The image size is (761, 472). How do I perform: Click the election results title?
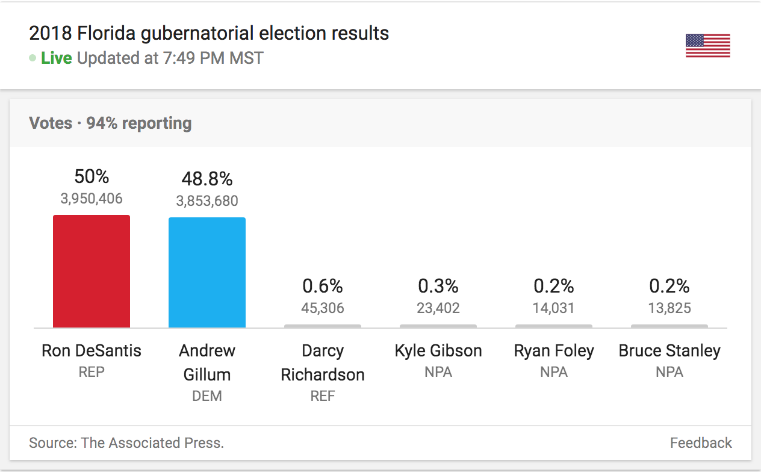[209, 33]
